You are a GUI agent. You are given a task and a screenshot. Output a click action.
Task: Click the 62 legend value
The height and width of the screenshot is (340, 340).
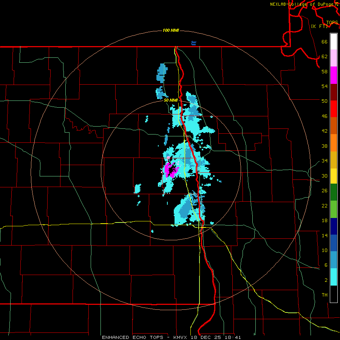[325, 57]
